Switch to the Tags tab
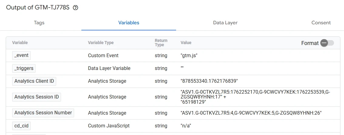 pos(39,23)
